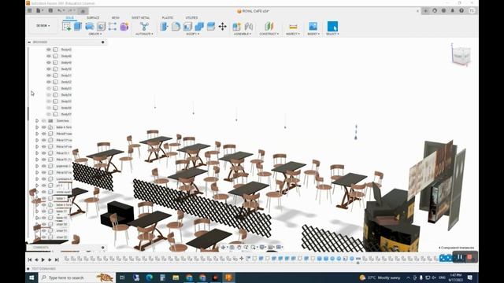Switch to the MESH tab

[116, 17]
